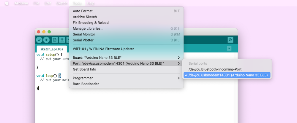Expand the Programmer submenu arrow
Screen dimensions: 297x123
(x=178, y=78)
